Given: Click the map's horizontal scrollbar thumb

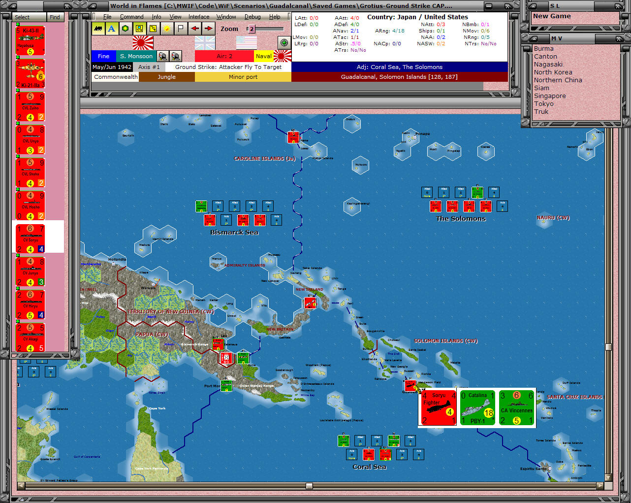Looking at the screenshot, I should point(309,486).
